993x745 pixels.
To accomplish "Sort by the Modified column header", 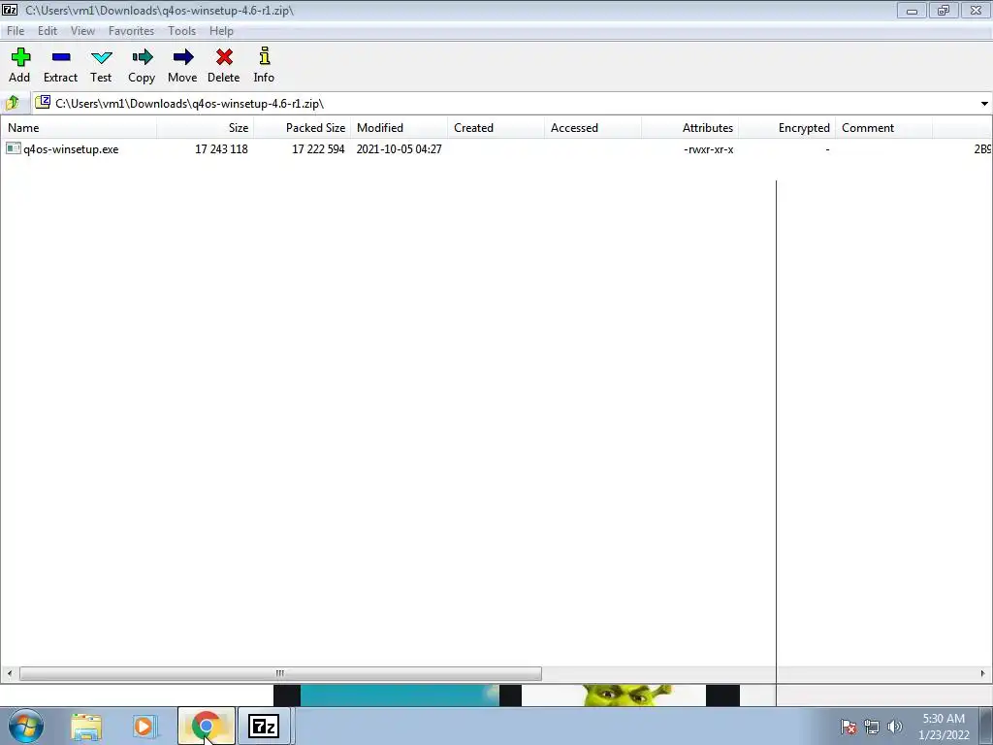I will 399,127.
